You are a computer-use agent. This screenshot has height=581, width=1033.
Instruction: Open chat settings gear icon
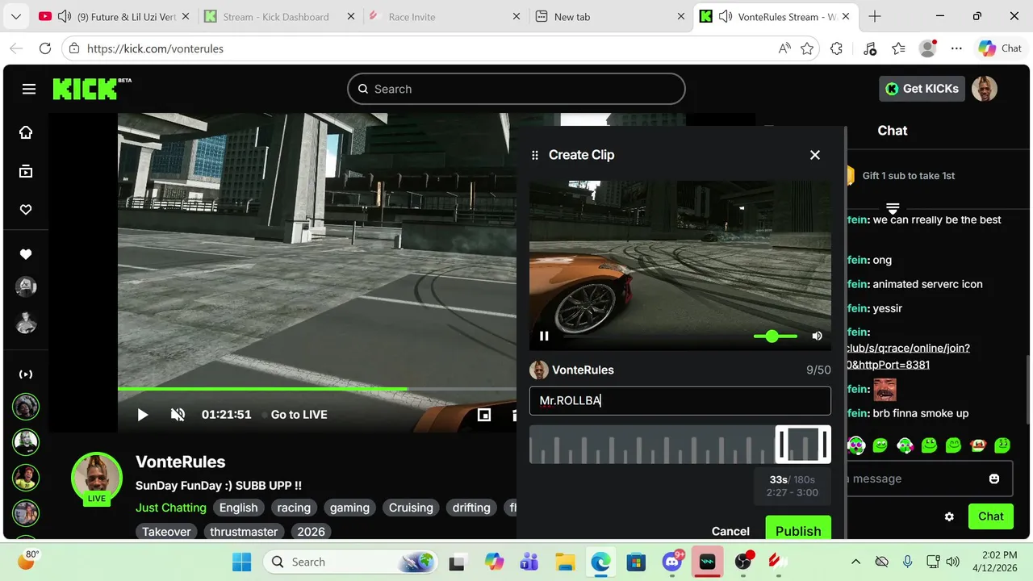point(949,516)
